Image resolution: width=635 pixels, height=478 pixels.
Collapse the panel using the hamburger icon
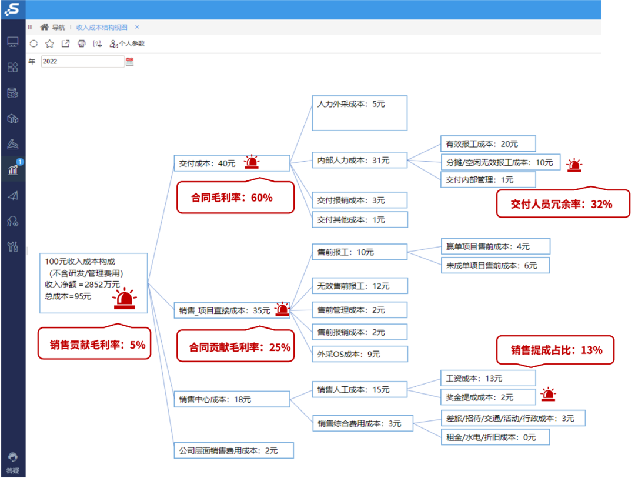[x=30, y=27]
